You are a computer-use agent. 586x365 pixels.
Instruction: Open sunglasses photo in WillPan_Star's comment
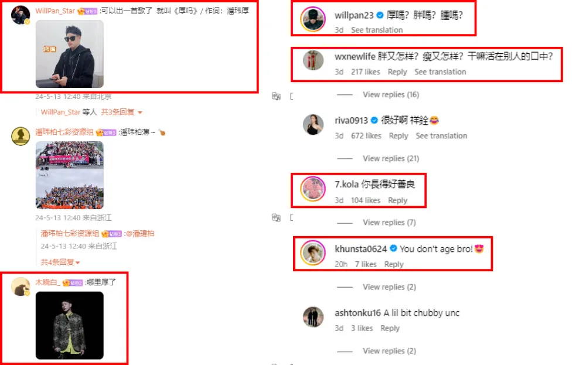(x=70, y=54)
